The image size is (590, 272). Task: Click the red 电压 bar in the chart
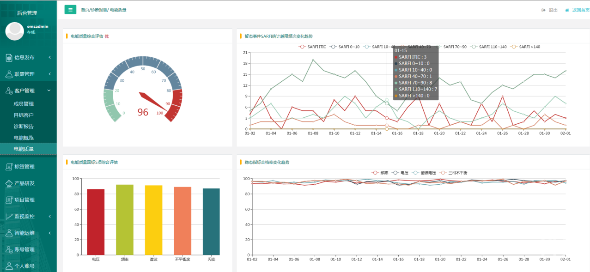(96, 222)
